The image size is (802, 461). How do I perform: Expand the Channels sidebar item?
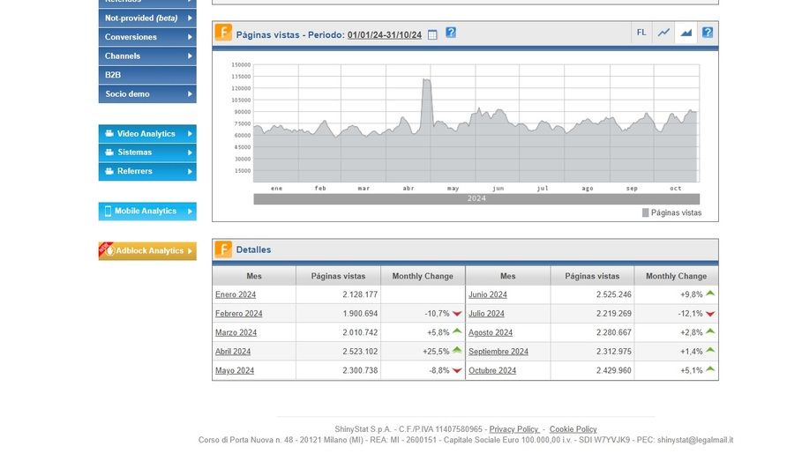146,56
